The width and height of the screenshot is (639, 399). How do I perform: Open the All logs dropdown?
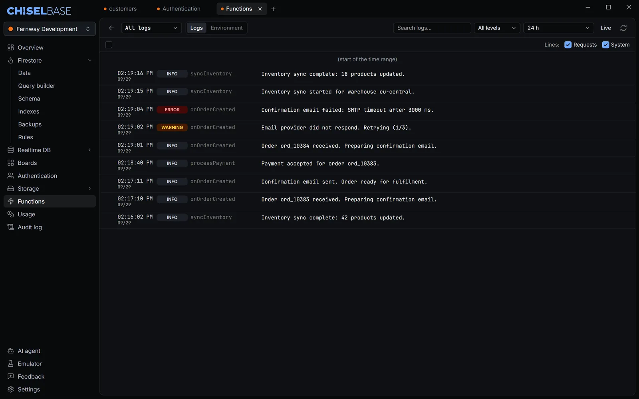151,28
